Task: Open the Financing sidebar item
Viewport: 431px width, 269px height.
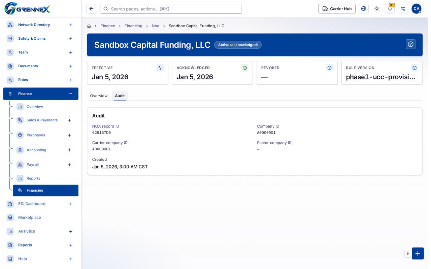Action: click(x=46, y=190)
